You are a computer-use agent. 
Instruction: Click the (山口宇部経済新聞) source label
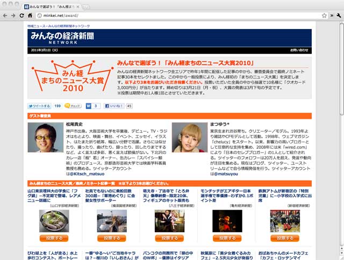point(64,206)
